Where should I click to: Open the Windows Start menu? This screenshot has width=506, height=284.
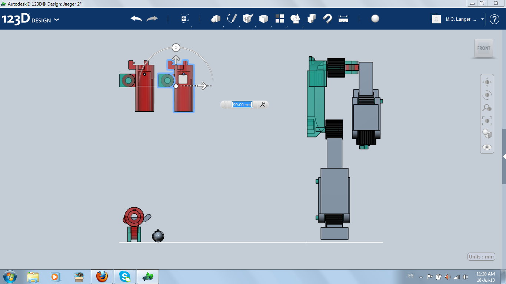(x=9, y=277)
